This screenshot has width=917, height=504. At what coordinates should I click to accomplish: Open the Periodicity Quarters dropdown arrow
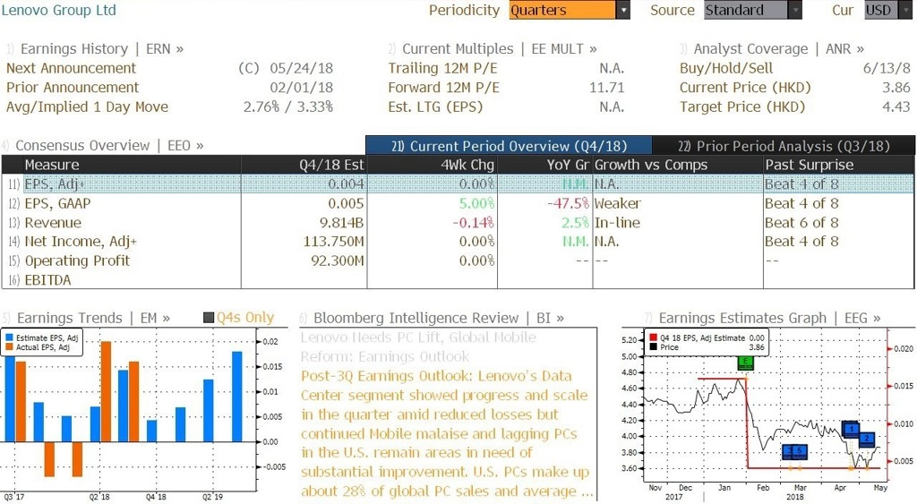623,10
